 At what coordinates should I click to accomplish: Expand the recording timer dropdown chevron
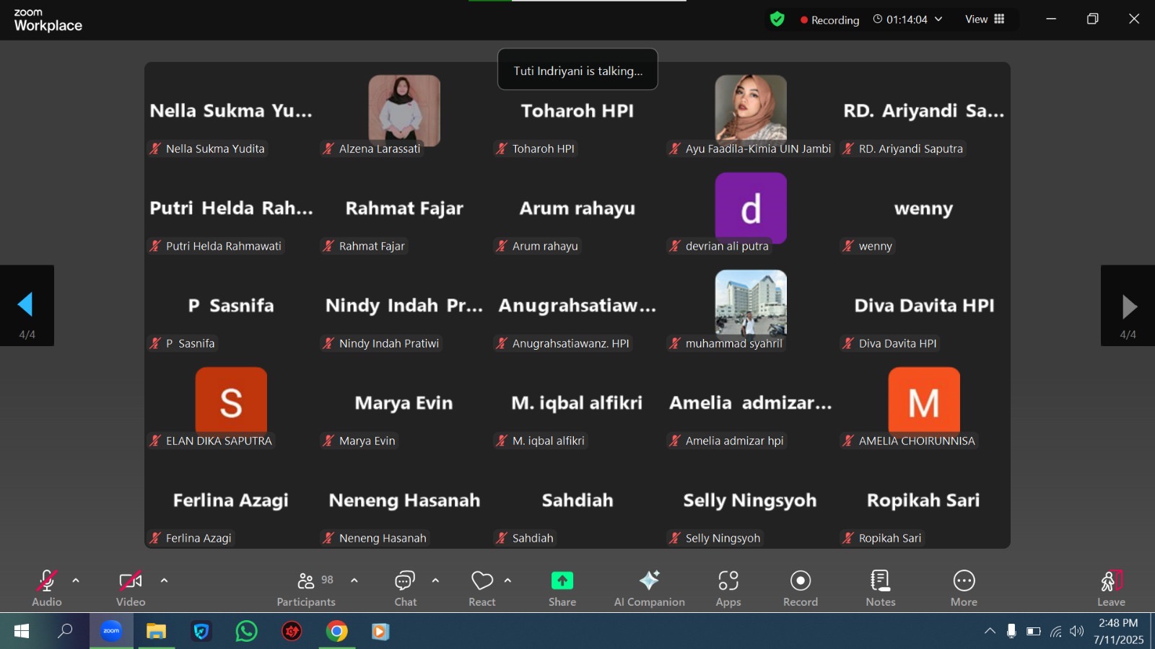coord(938,19)
